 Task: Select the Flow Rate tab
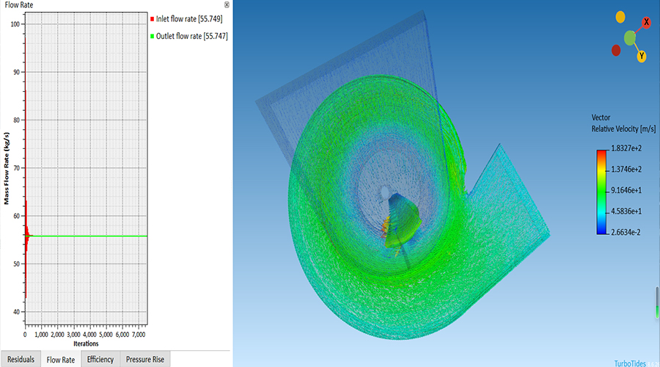tap(61, 360)
